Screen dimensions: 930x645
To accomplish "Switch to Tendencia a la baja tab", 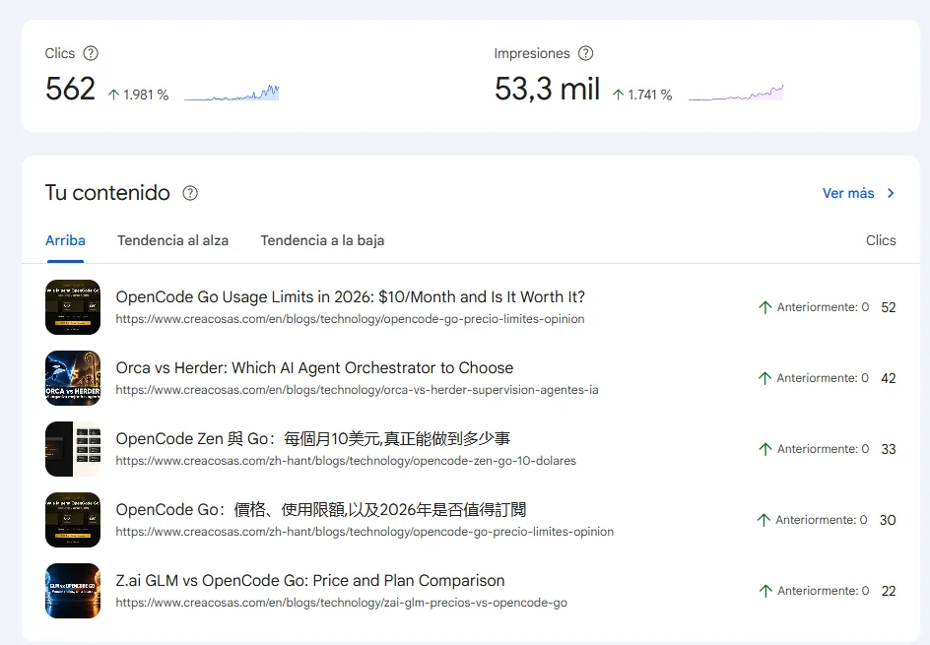I will click(x=322, y=240).
